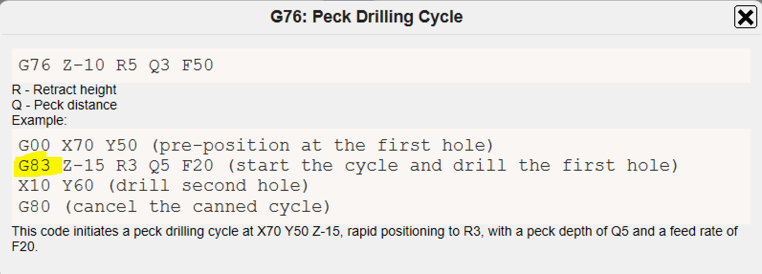The width and height of the screenshot is (762, 274).
Task: Click the dialog title G76: Peck Drilling Cycle
Action: click(x=366, y=17)
